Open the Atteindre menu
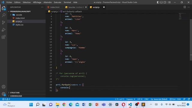Image resolution: width=192 pixels, height=108 pixels. pyautogui.click(x=47, y=2)
